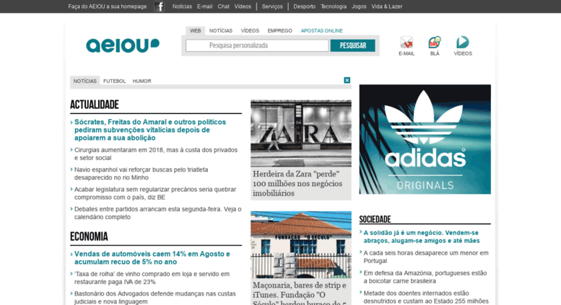The width and height of the screenshot is (561, 305).
Task: Select the VÍDEOS search tab
Action: coord(250,31)
